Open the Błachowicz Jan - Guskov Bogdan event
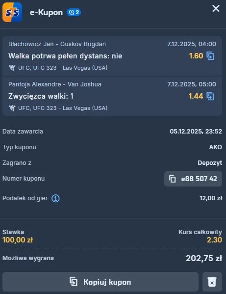 click(x=57, y=44)
